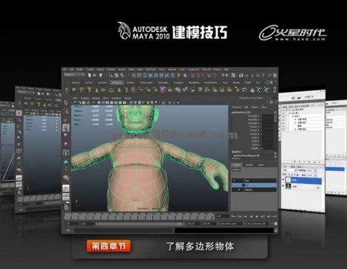347x269 pixels.
Task: Create a polygon sphere from the shelf
Action: point(74,90)
